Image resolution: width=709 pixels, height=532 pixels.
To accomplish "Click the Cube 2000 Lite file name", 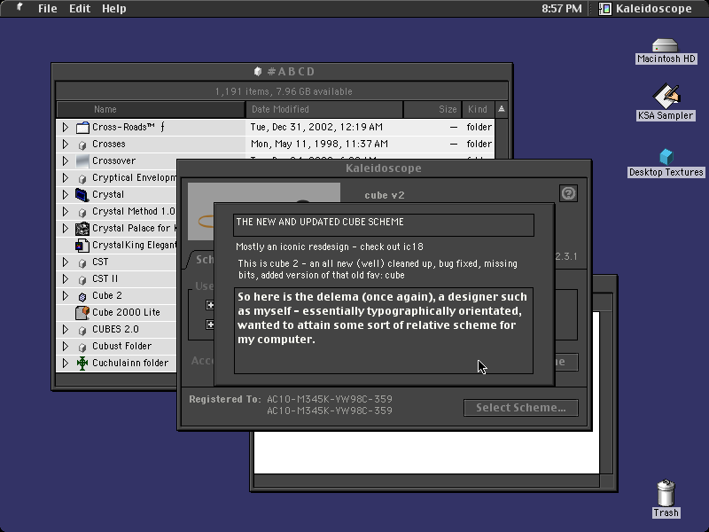I will 126,312.
